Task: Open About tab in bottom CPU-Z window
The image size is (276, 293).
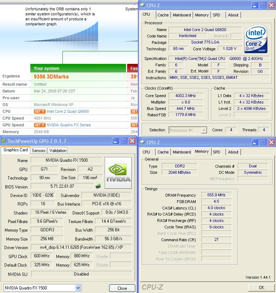Action: click(x=233, y=152)
